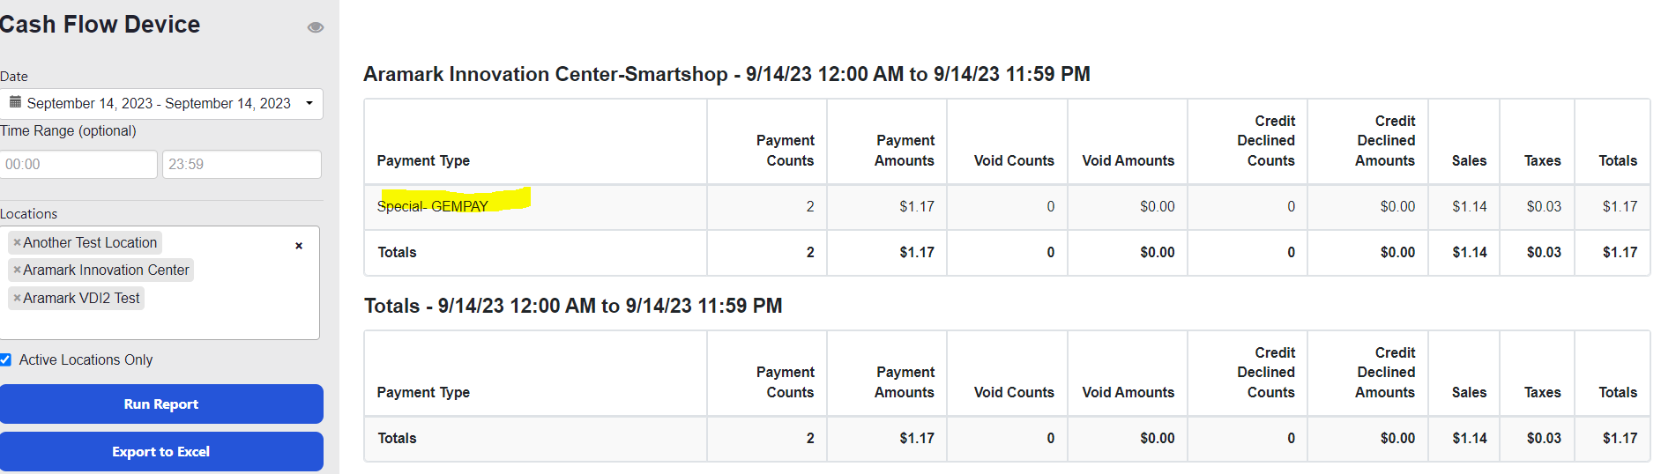Viewport: 1661px width, 474px height.
Task: Click Export to Excel button
Action: click(x=161, y=451)
